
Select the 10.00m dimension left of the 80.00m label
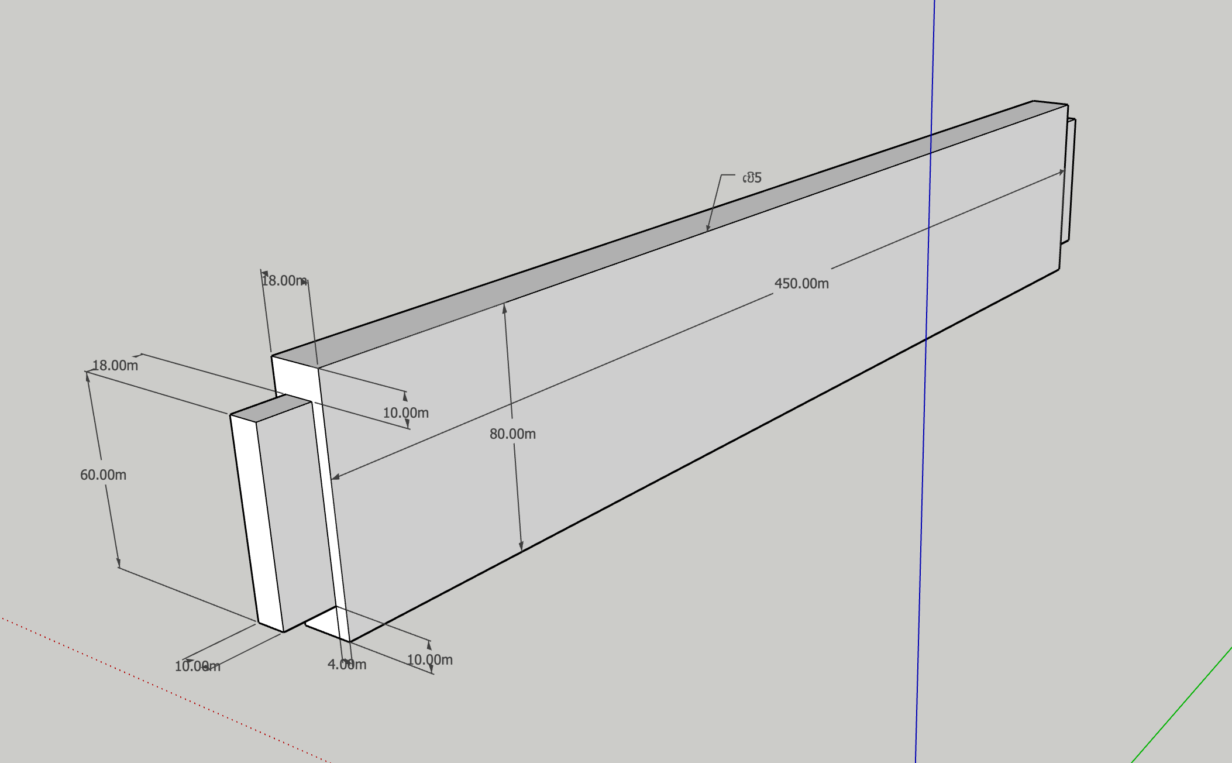(405, 413)
